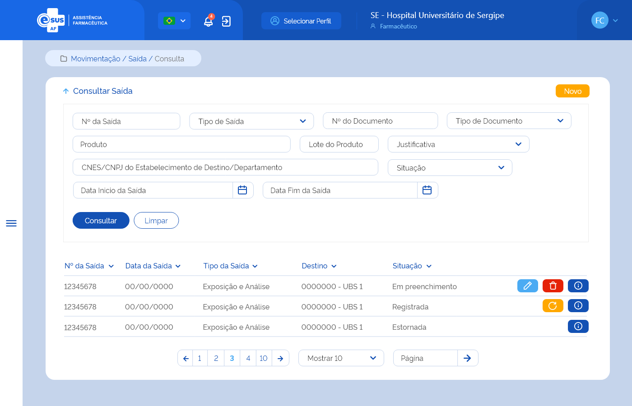The width and height of the screenshot is (632, 406).
Task: Open the notifications bell icon
Action: click(x=208, y=21)
